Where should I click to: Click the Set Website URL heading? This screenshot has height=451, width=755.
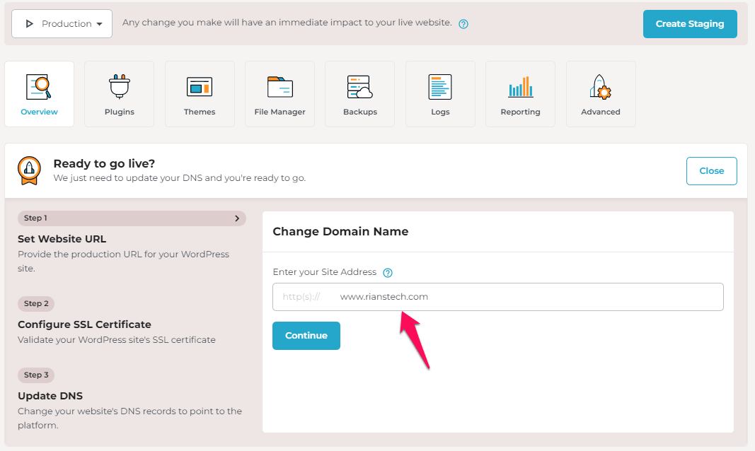click(x=62, y=239)
